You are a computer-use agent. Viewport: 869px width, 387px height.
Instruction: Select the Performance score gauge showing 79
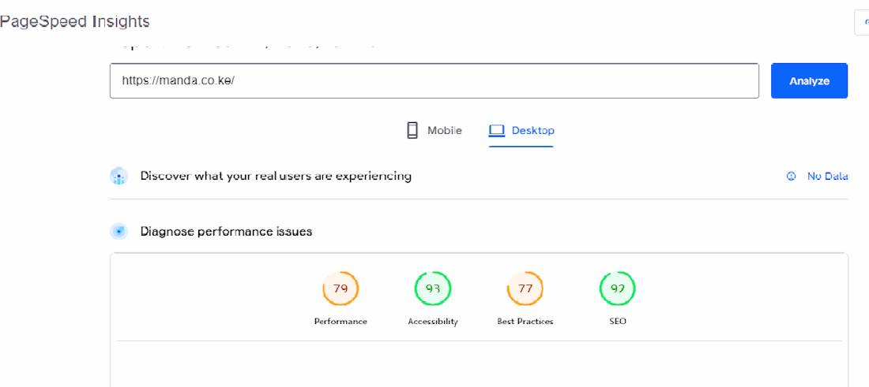click(340, 288)
